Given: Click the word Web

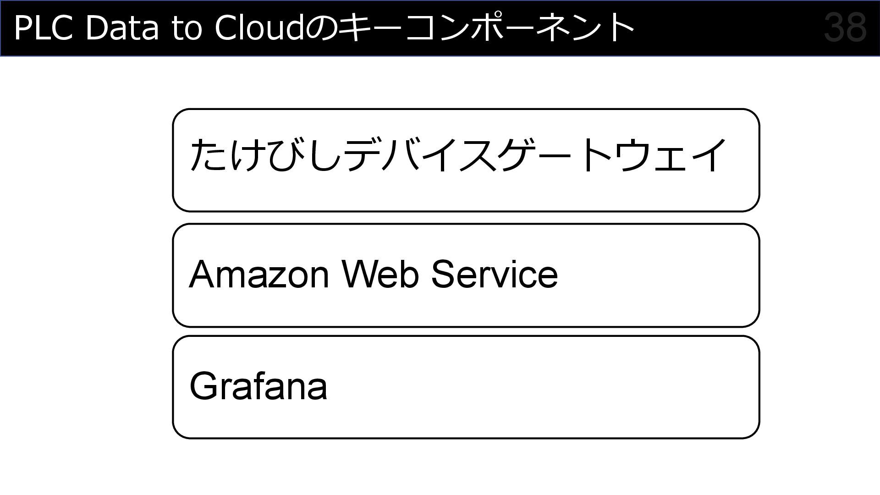Looking at the screenshot, I should pyautogui.click(x=380, y=274).
